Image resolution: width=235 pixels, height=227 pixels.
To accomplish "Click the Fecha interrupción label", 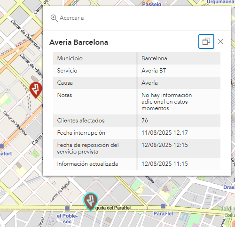I will pyautogui.click(x=81, y=133).
